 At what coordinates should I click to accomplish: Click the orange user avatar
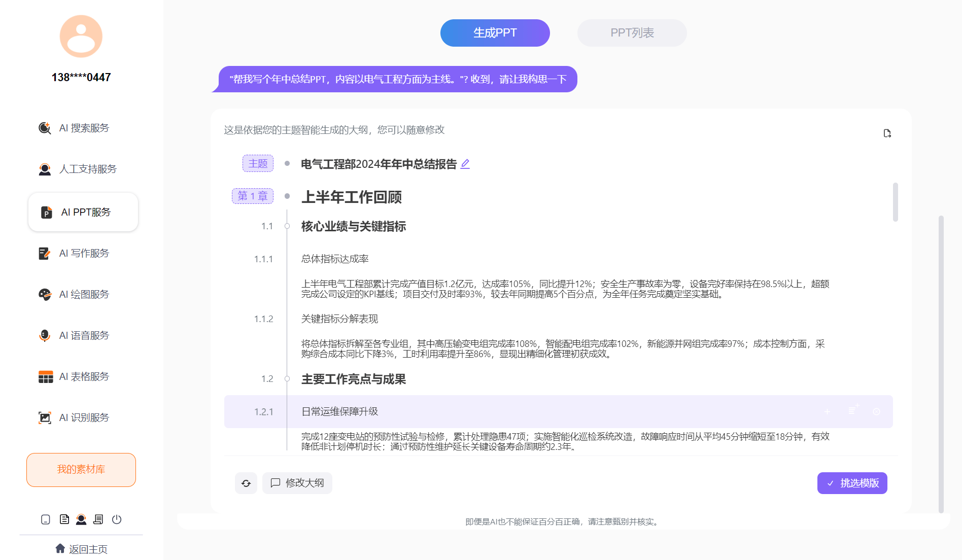[x=81, y=36]
